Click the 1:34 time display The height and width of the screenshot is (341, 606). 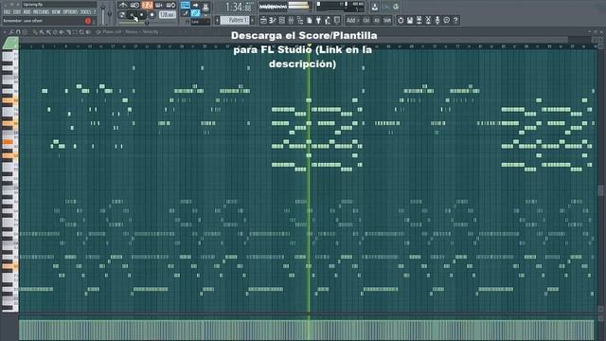click(238, 7)
